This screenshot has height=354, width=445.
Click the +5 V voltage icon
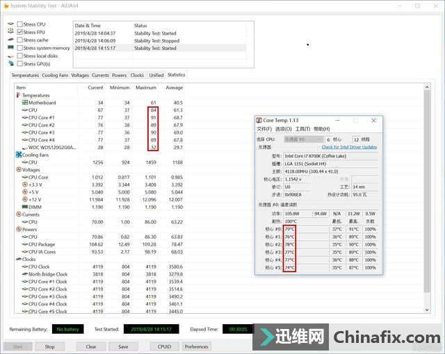click(x=25, y=192)
